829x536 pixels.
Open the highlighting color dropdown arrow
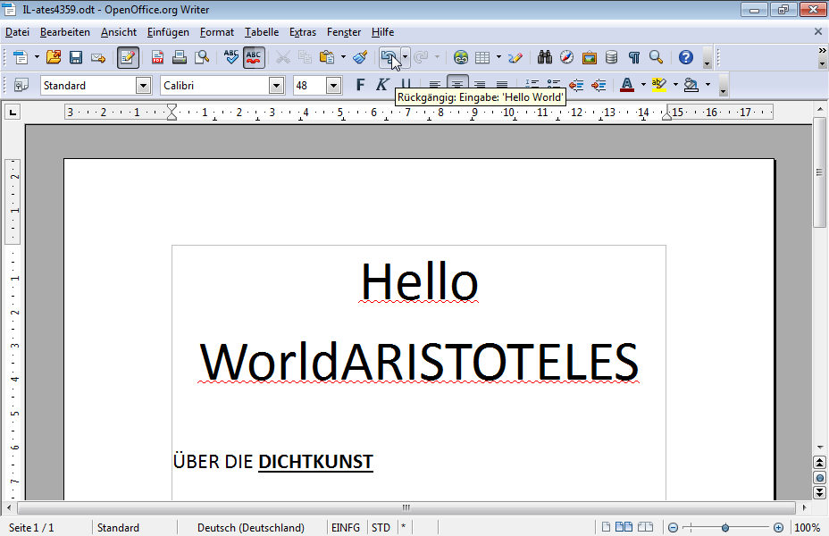(x=675, y=85)
